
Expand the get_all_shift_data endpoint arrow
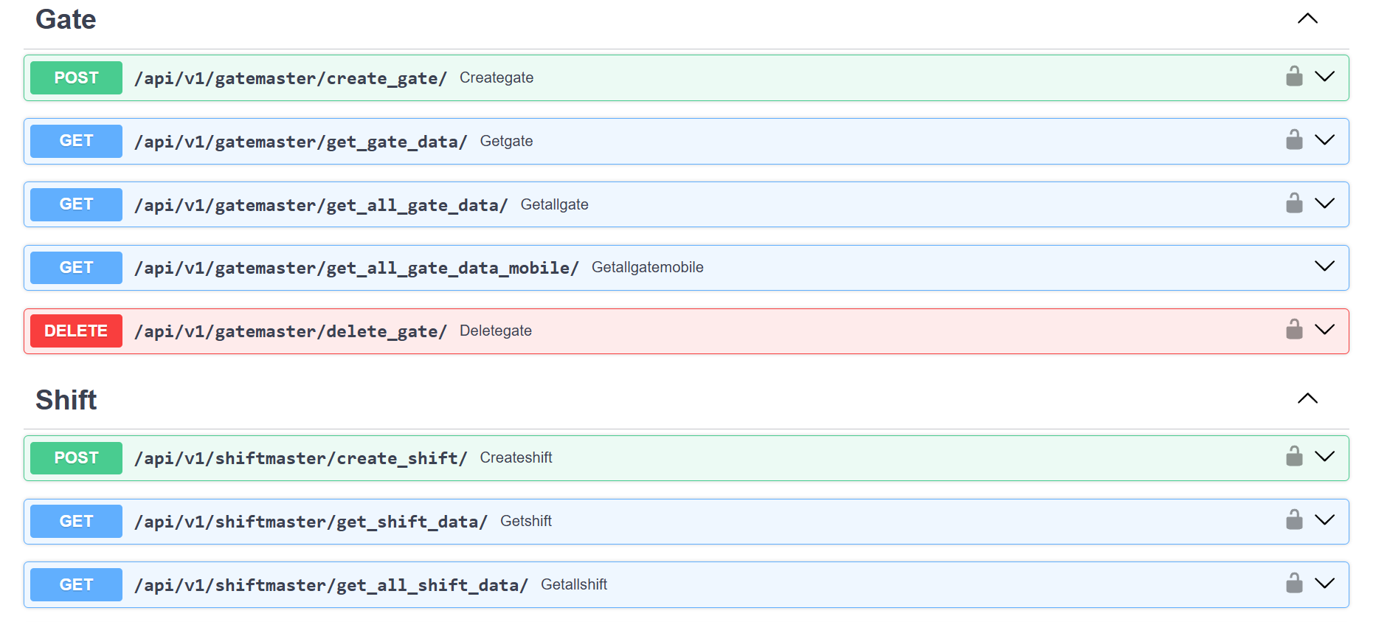(x=1325, y=583)
